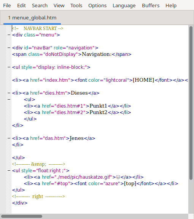Collapse the navBar div fold marker
This screenshot has width=194, height=219.
(9, 48)
